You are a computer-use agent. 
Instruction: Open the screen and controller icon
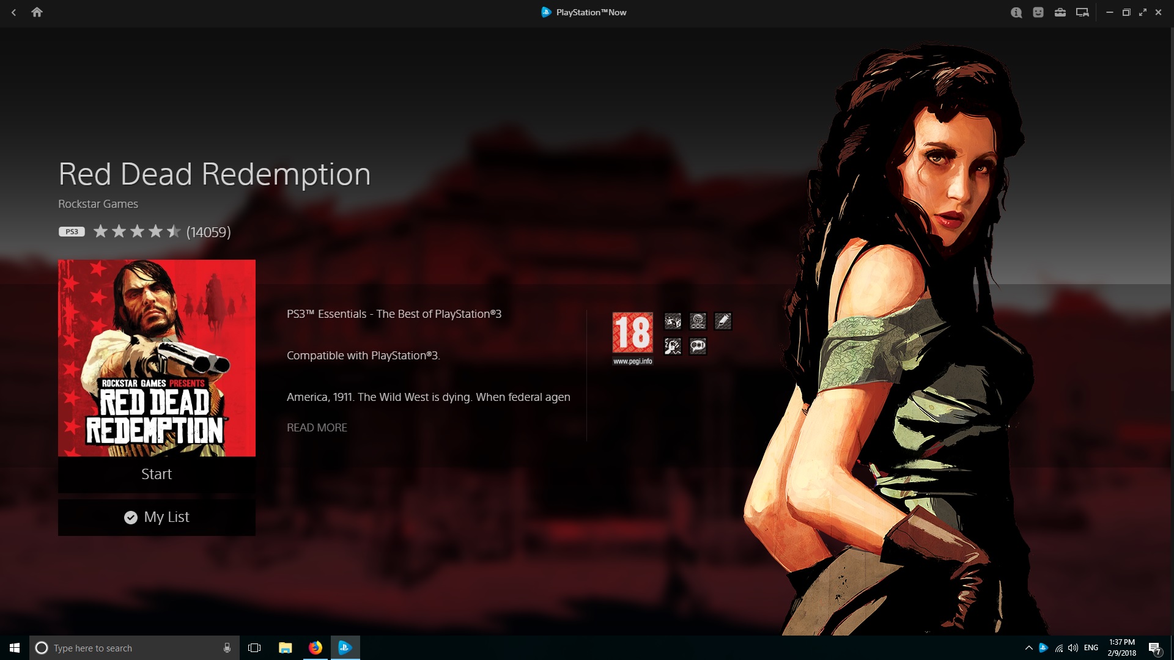click(x=1082, y=12)
